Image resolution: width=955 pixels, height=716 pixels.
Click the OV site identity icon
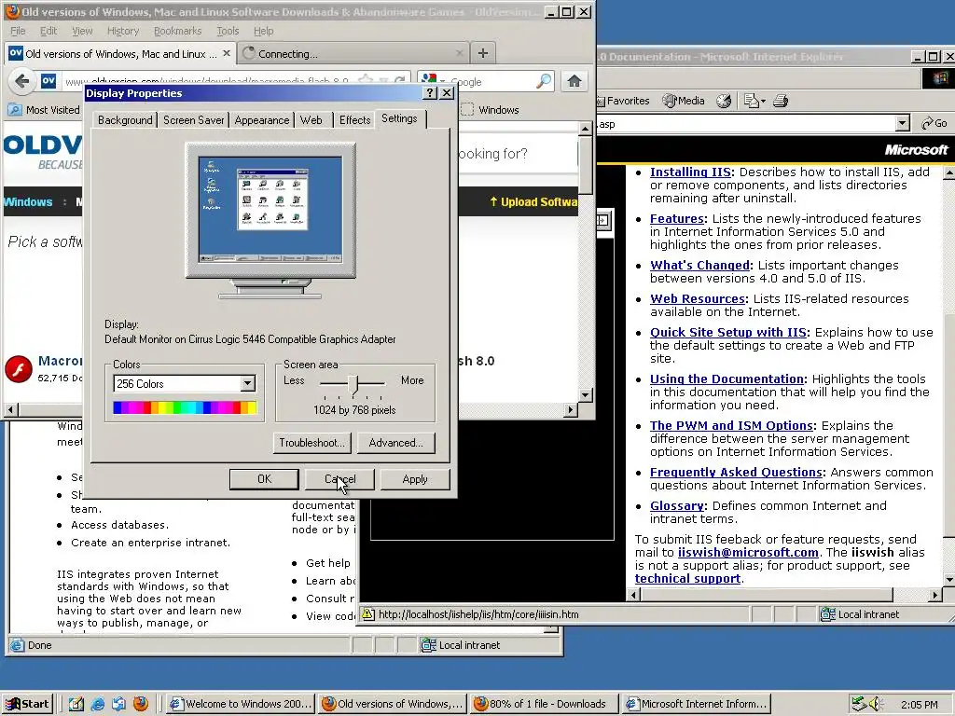48,81
